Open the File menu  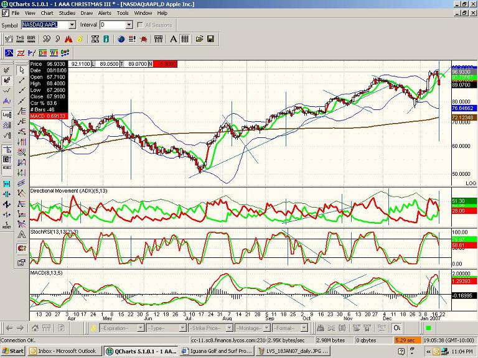(15, 13)
